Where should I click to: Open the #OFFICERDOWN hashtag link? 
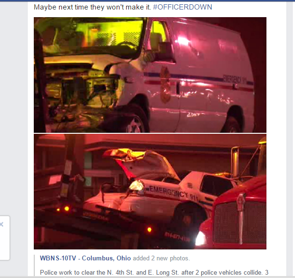[183, 7]
